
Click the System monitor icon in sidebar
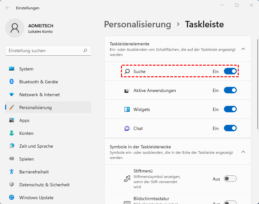pos(12,69)
